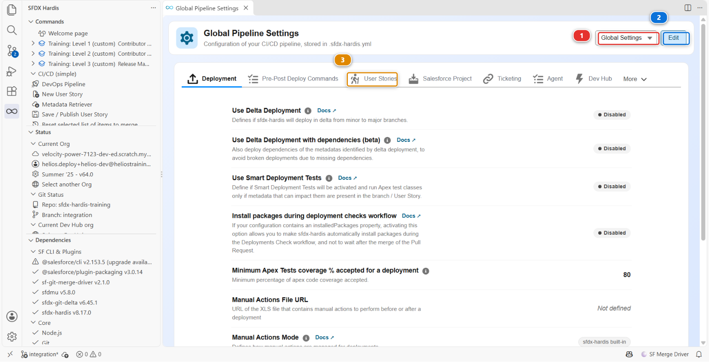Screen dimensions: 709x362
Task: Open remote window icon in status bar
Action: (x=10, y=354)
